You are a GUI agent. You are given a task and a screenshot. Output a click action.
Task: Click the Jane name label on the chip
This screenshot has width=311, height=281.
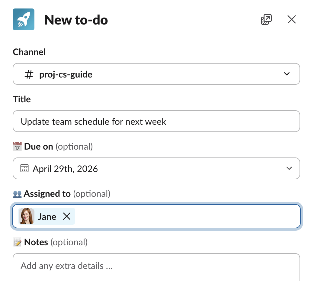[47, 216]
